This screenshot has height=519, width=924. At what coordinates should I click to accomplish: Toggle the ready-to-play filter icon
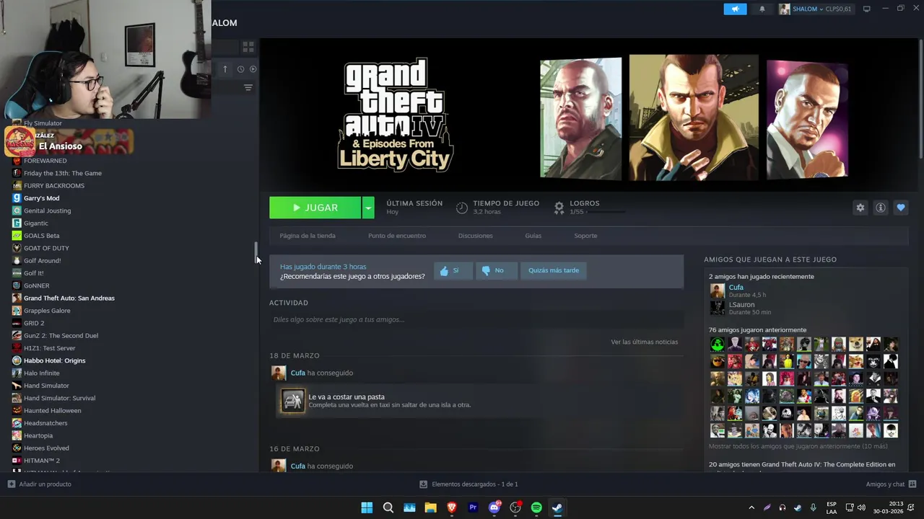[253, 69]
